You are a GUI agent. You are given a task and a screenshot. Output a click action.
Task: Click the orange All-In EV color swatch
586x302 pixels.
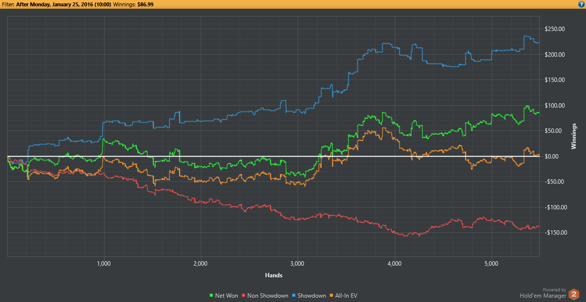[x=332, y=296]
